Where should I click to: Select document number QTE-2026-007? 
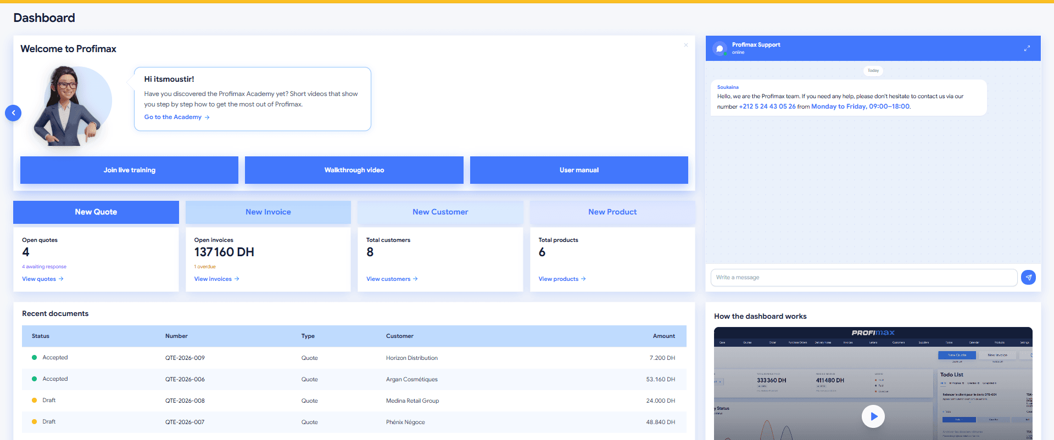185,422
